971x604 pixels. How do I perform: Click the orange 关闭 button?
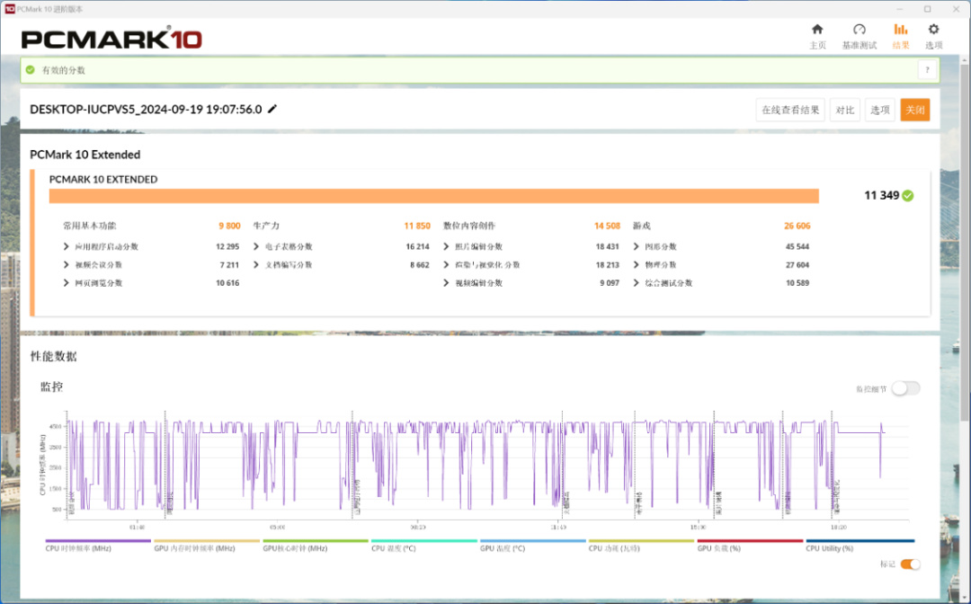[x=915, y=111]
